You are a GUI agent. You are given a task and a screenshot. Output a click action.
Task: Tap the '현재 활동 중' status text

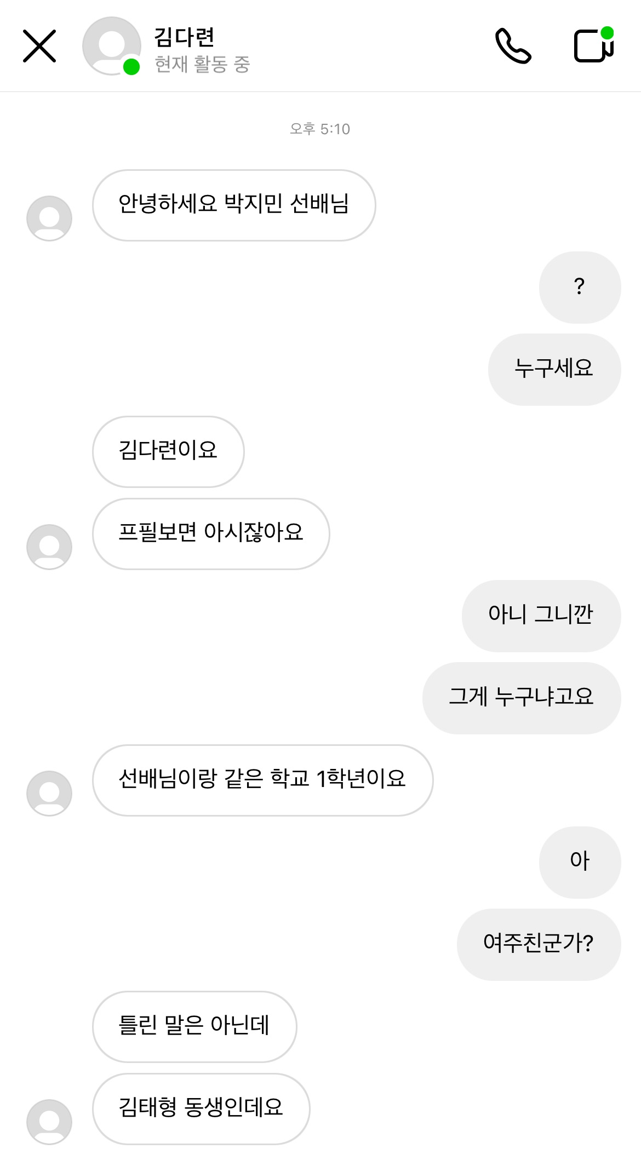pos(202,65)
